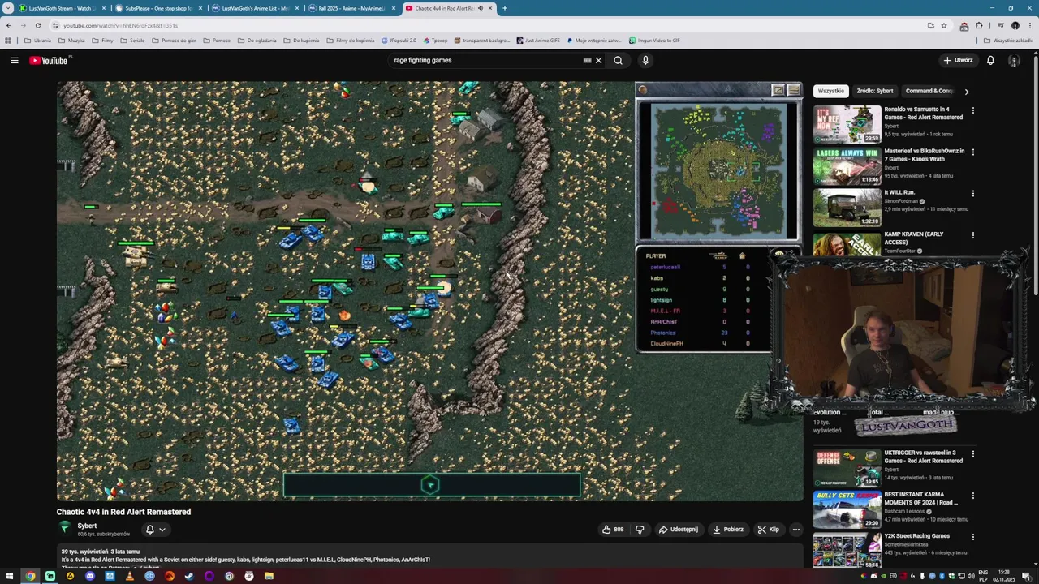Open Wszystkie zakładki all bookmarks folder
Image resolution: width=1039 pixels, height=584 pixels.
coord(1008,41)
